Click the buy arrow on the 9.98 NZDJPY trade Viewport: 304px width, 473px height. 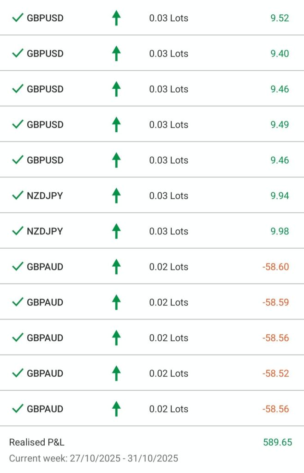[x=116, y=231]
